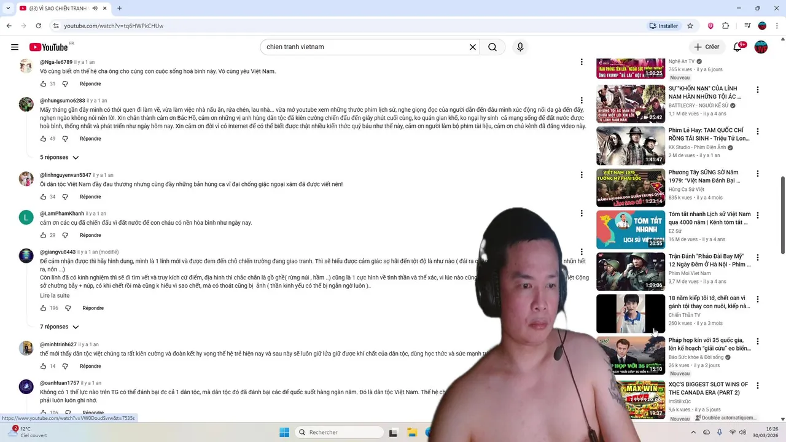Go back in browser history
Screen dimensions: 786x442
(9, 26)
